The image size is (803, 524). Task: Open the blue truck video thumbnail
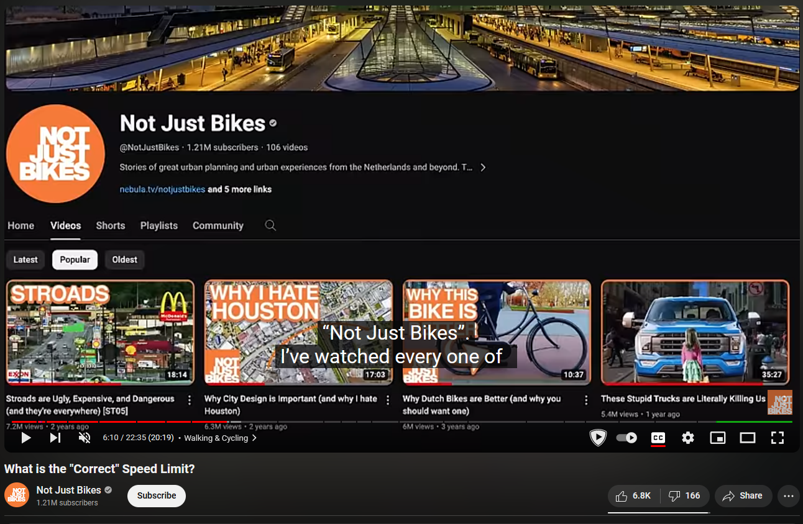tap(695, 332)
